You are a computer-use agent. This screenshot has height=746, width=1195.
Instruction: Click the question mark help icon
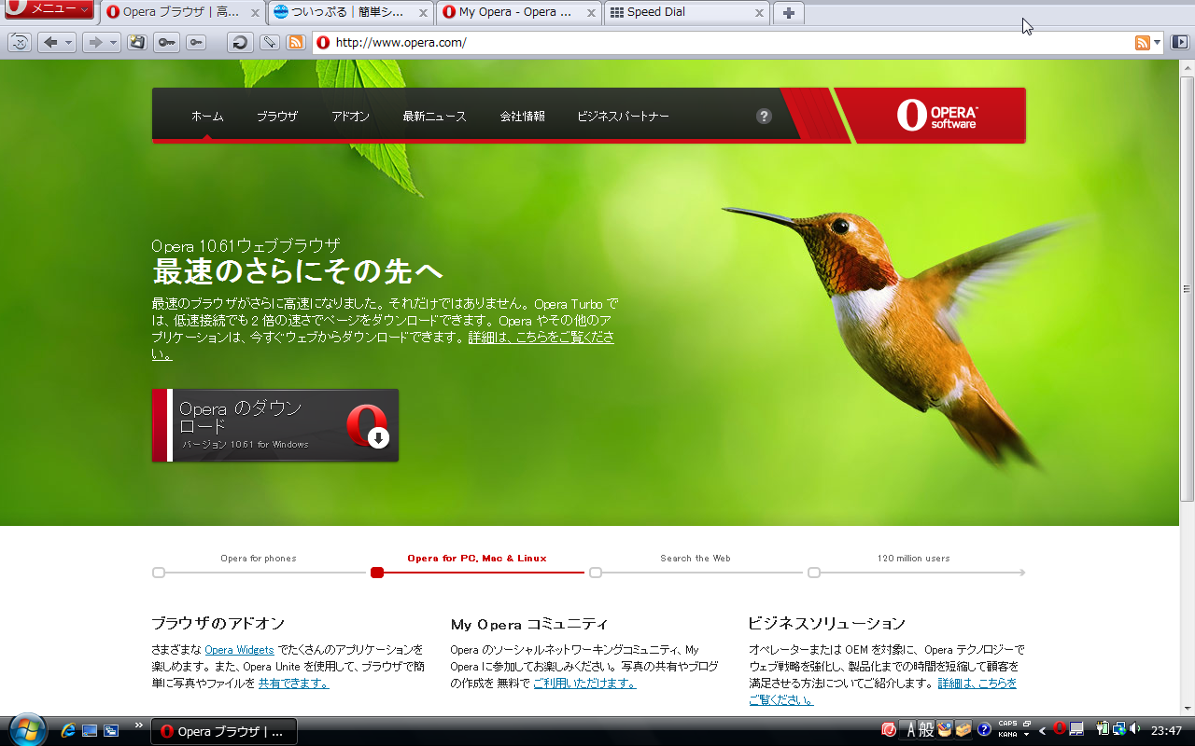tap(764, 117)
